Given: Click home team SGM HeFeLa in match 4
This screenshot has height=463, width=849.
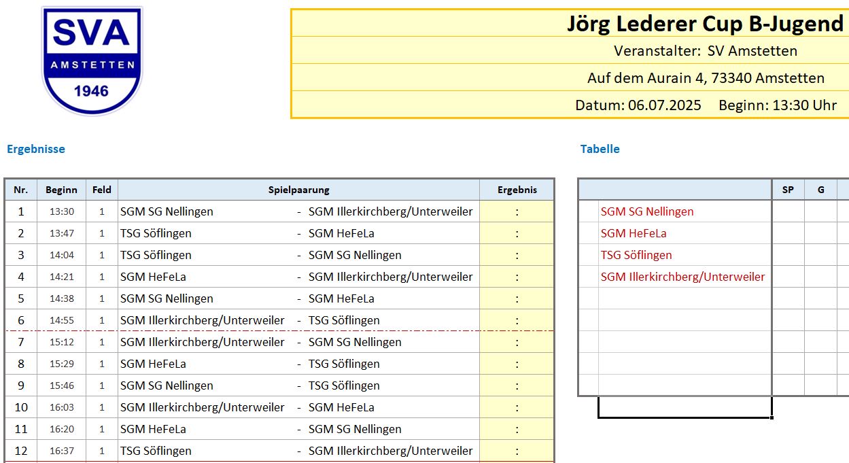Looking at the screenshot, I should click(x=153, y=277).
